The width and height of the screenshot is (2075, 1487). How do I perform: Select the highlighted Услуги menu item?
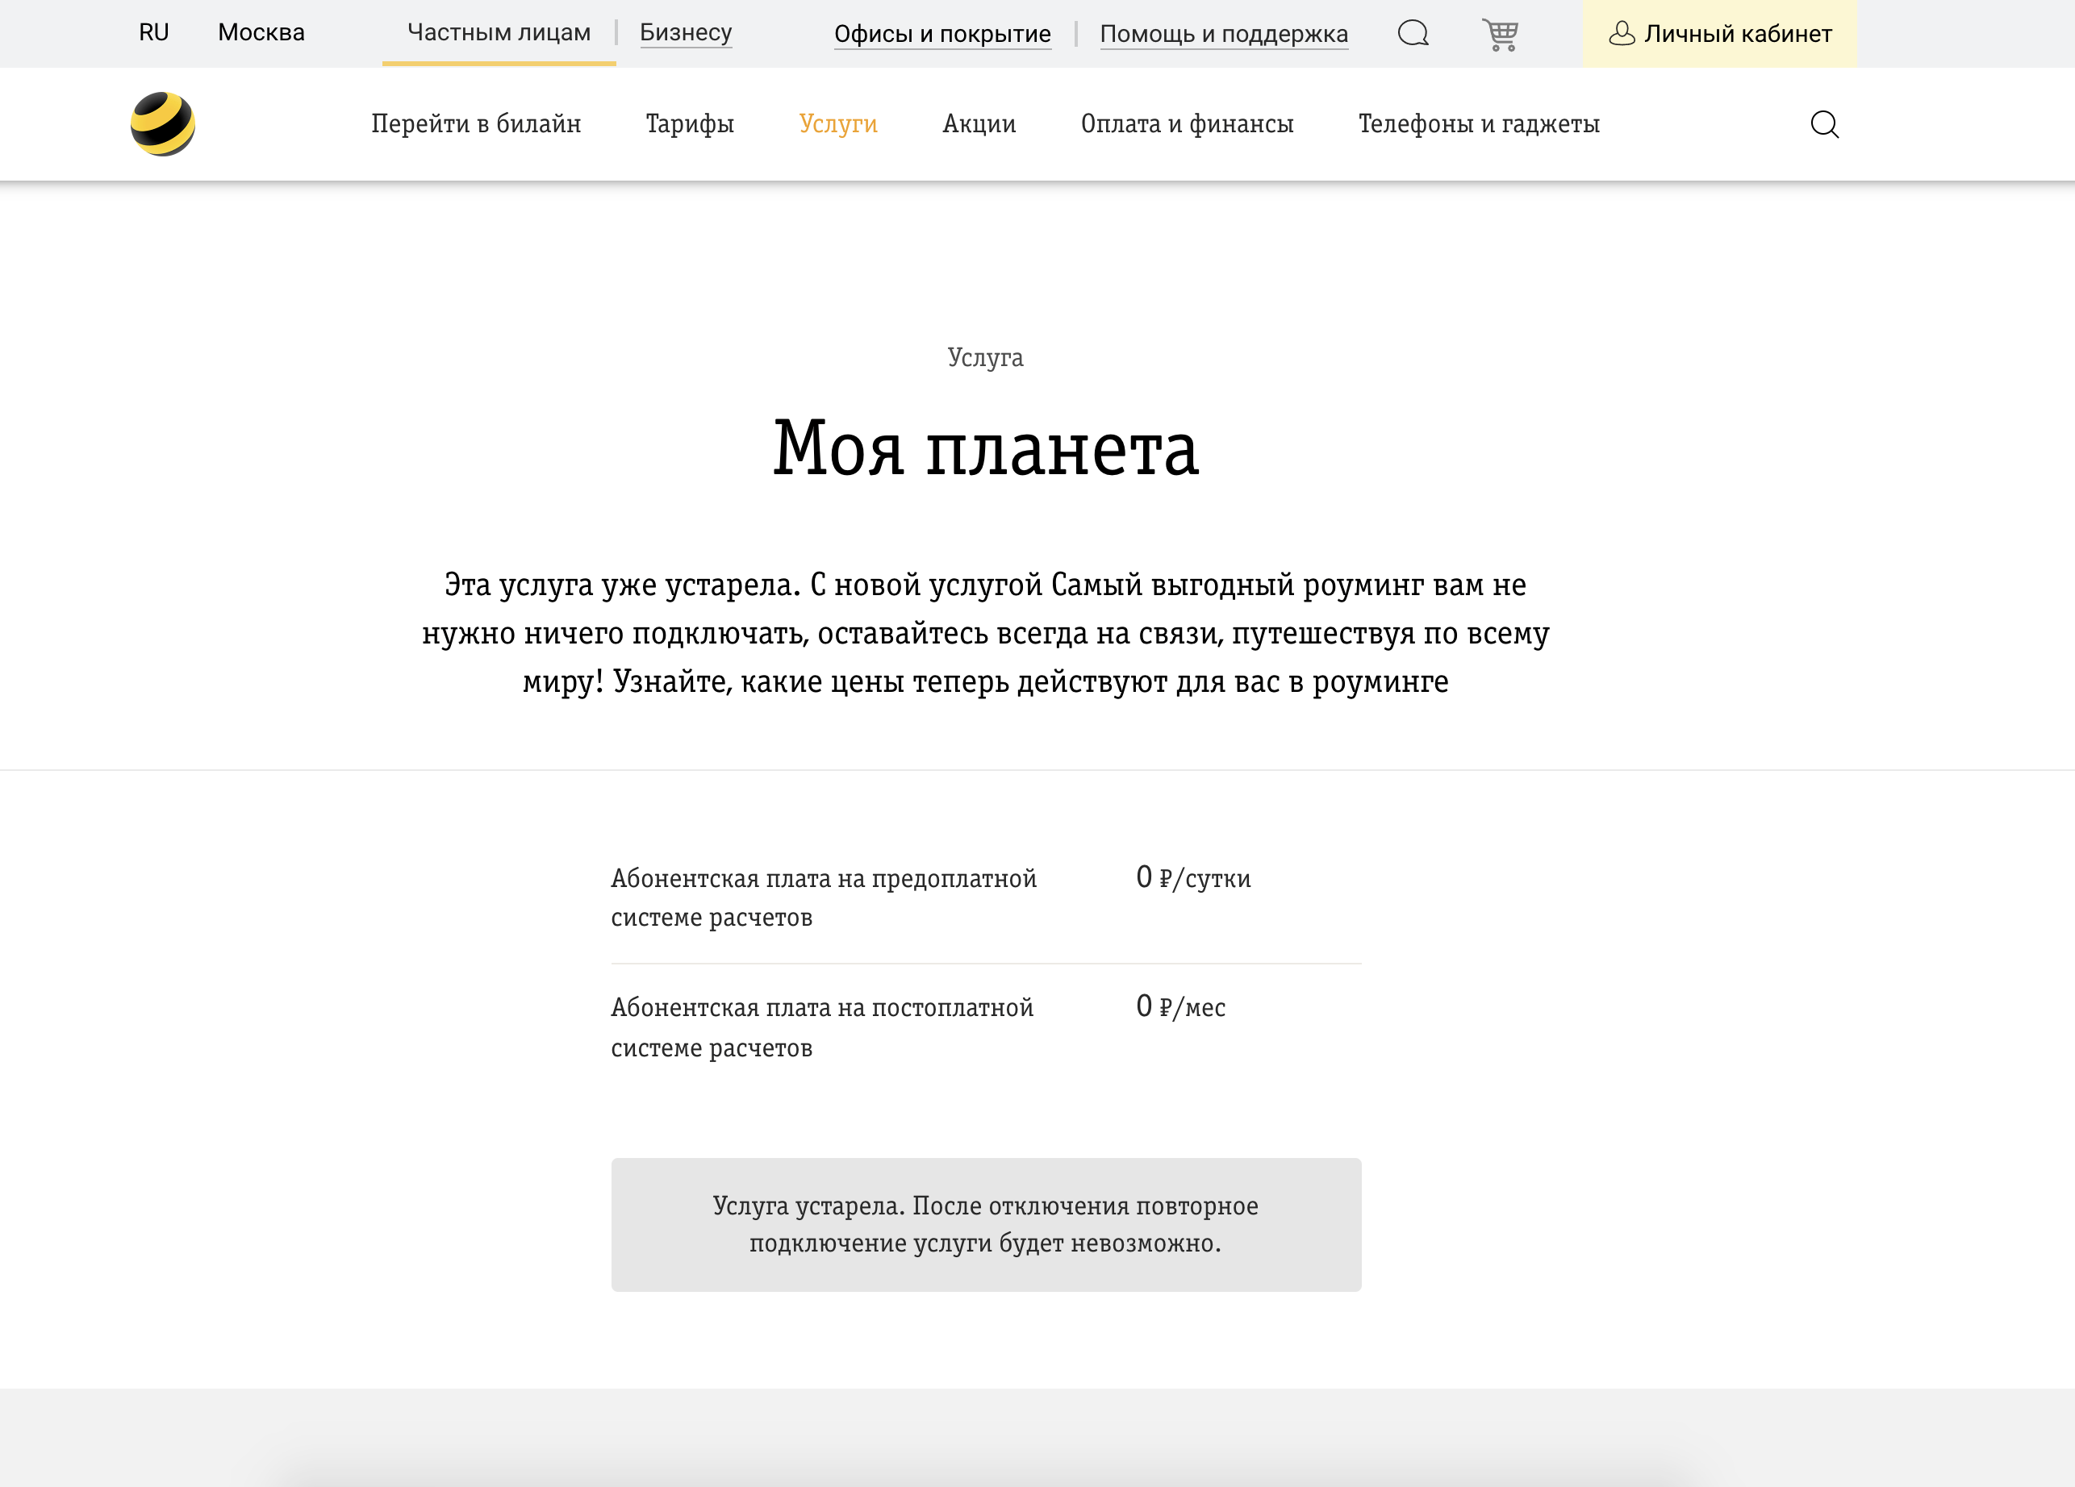tap(837, 123)
